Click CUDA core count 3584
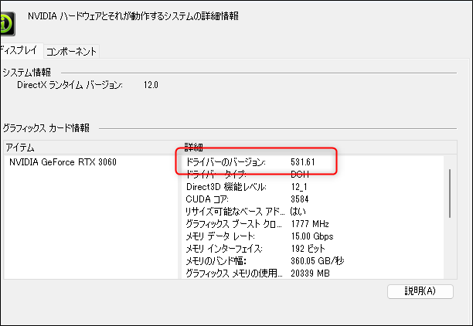473x326 pixels. coord(300,199)
